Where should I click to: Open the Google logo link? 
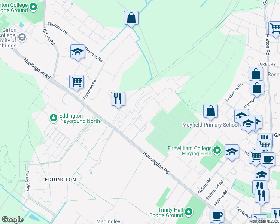point(13,220)
